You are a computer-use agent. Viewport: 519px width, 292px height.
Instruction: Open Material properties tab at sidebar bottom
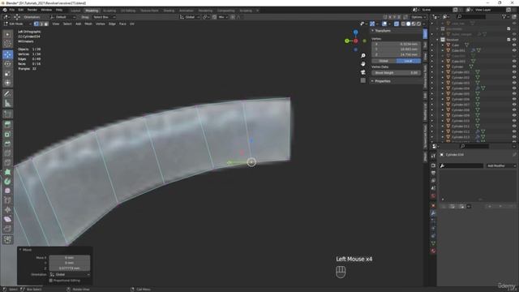[433, 251]
